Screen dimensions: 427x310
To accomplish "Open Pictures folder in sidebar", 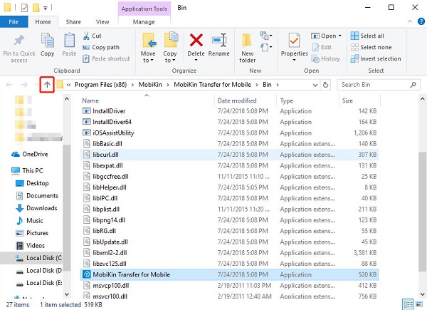I will (32, 233).
